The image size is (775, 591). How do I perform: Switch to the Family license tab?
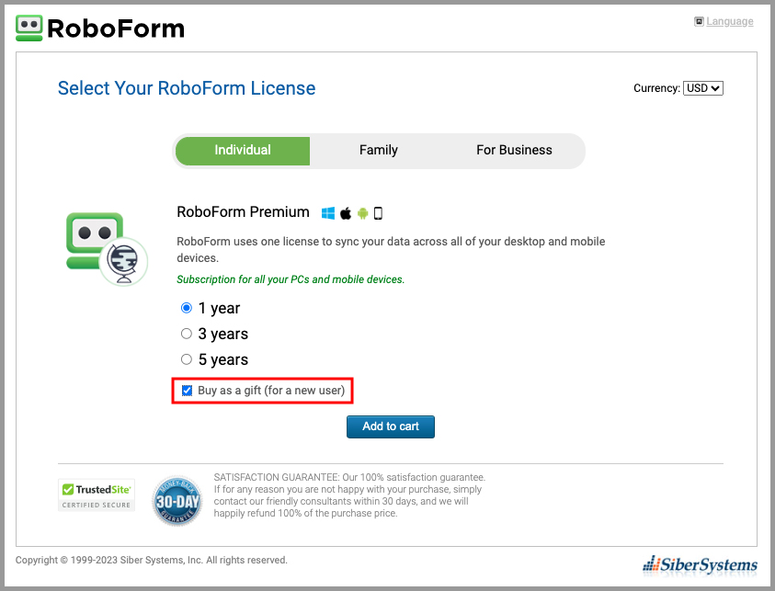[378, 150]
